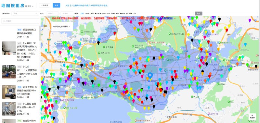Select the xhs source filter
This screenshot has width=260, height=123.
tap(135, 13)
